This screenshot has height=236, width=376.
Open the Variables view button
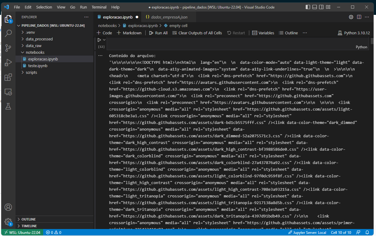click(263, 33)
